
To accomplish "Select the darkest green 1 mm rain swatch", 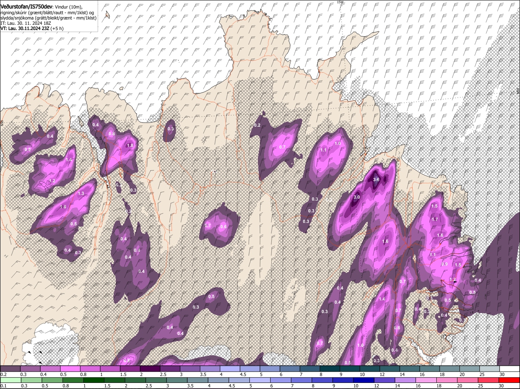I will click(93, 380).
